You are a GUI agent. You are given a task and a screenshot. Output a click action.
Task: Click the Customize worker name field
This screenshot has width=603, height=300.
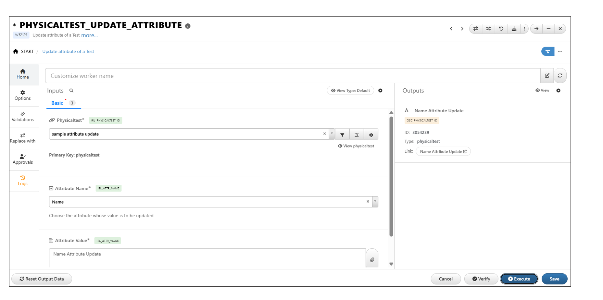[x=292, y=76]
